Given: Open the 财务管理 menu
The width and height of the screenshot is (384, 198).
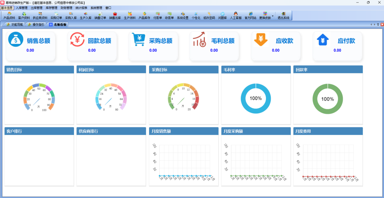Looking at the screenshot, I should click(x=66, y=8).
